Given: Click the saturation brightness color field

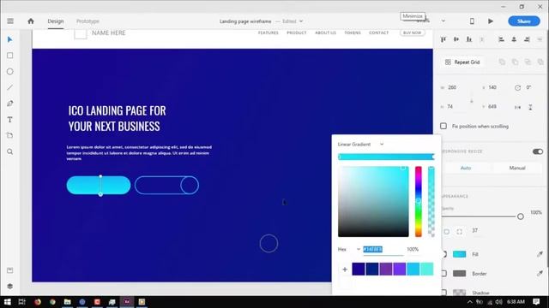Looking at the screenshot, I should [373, 202].
